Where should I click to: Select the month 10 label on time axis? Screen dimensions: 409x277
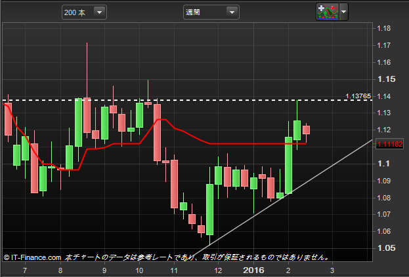coord(139,270)
